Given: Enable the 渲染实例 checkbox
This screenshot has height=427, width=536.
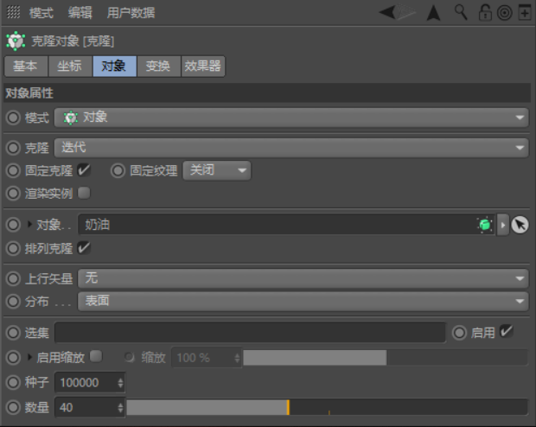Looking at the screenshot, I should (x=84, y=193).
